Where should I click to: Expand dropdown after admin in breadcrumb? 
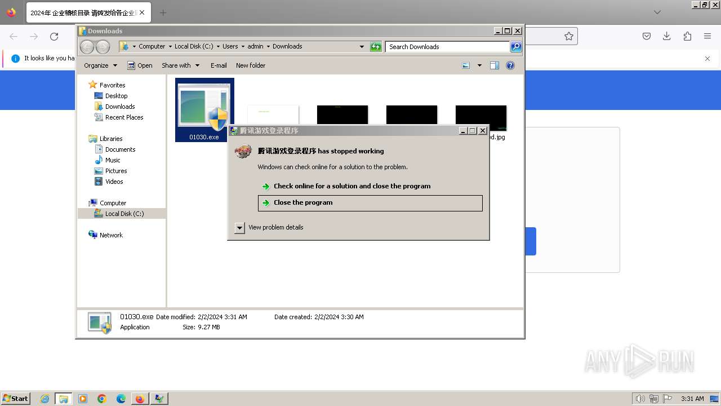(268, 47)
